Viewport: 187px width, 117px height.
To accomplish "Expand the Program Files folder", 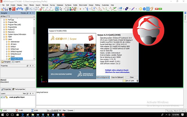I will coord(4,22).
